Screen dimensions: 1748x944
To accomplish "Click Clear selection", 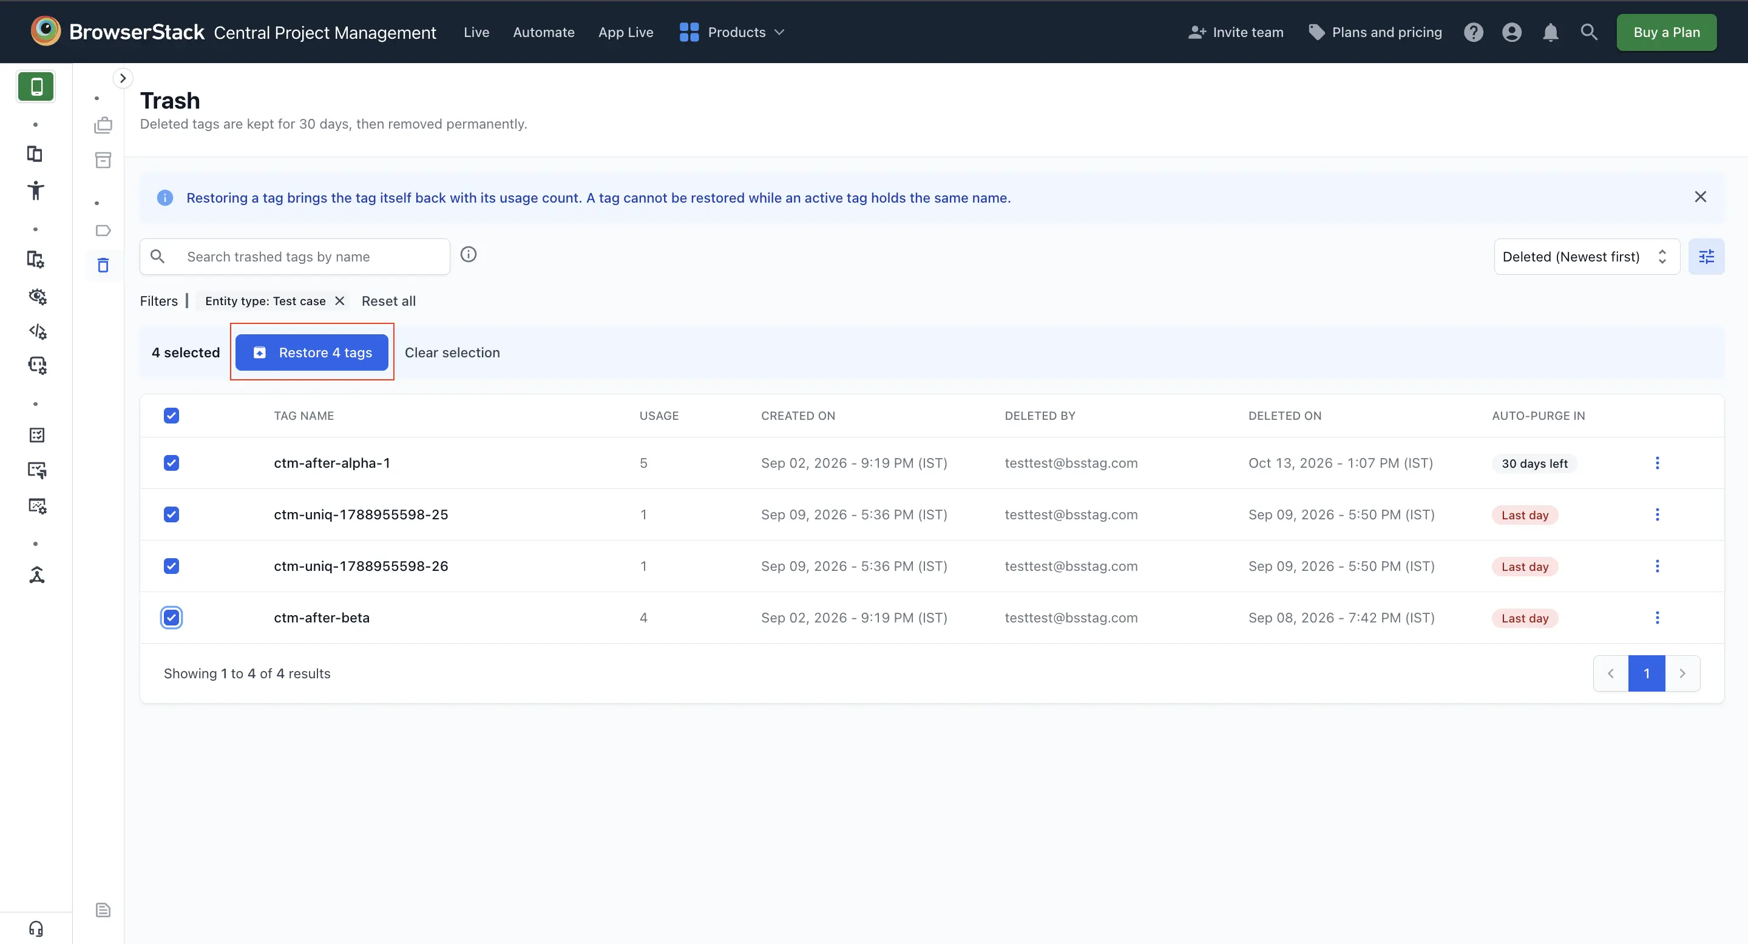I will click(x=452, y=352).
